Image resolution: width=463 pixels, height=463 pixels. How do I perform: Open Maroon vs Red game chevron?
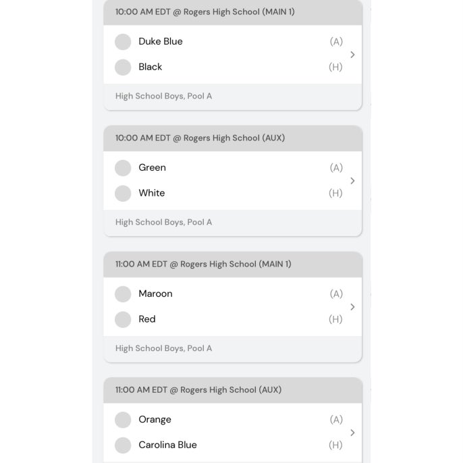pos(352,307)
